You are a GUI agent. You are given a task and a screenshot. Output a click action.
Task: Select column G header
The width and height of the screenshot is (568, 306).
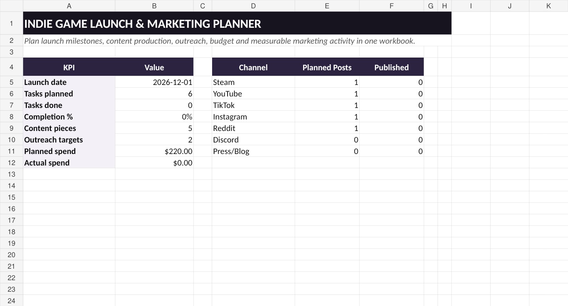tap(431, 6)
